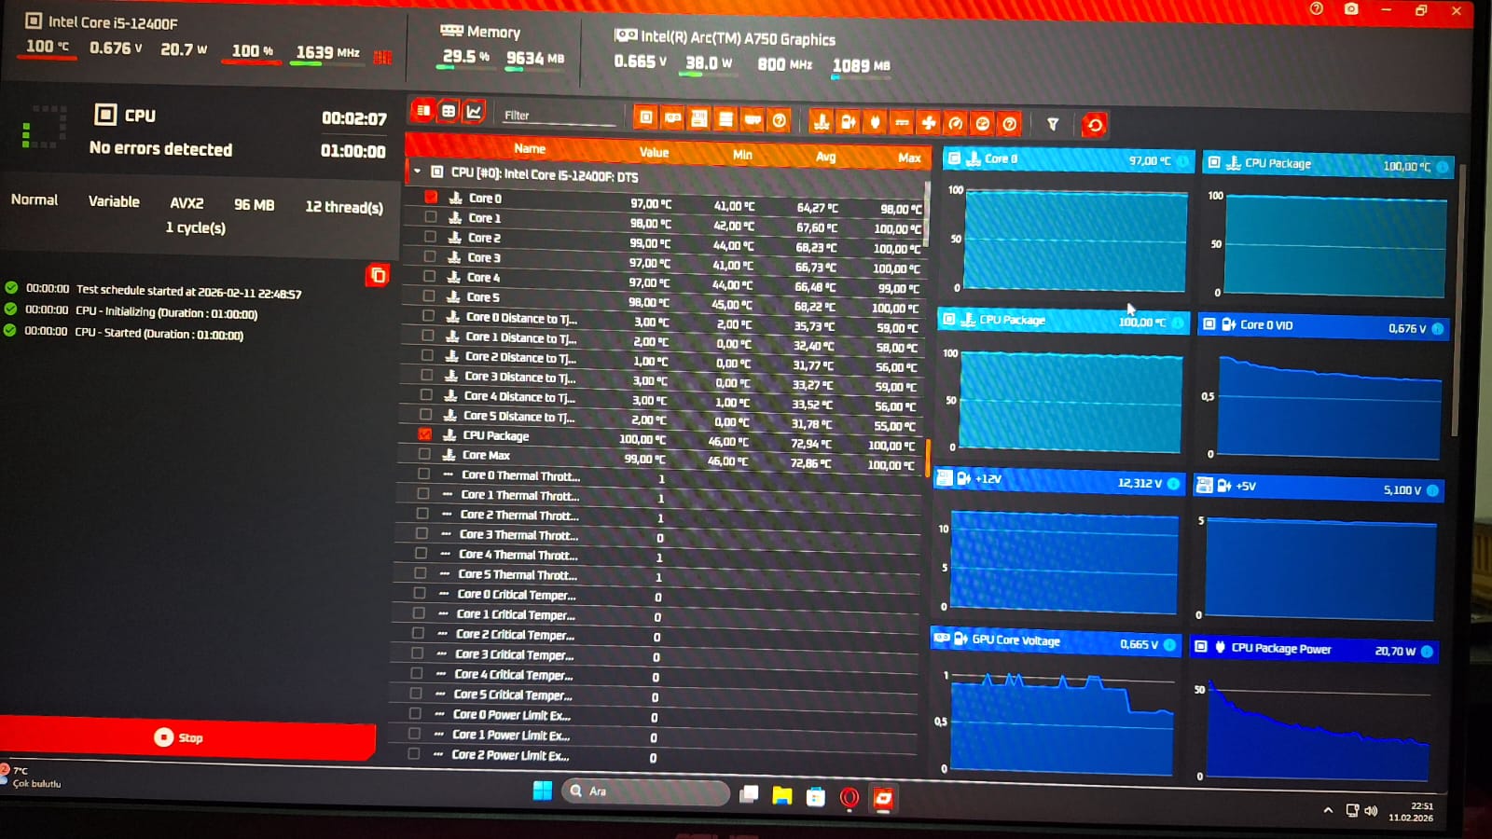Screen dimensions: 1492x839
Task: Sort the sensor table by Max column
Action: click(x=909, y=158)
